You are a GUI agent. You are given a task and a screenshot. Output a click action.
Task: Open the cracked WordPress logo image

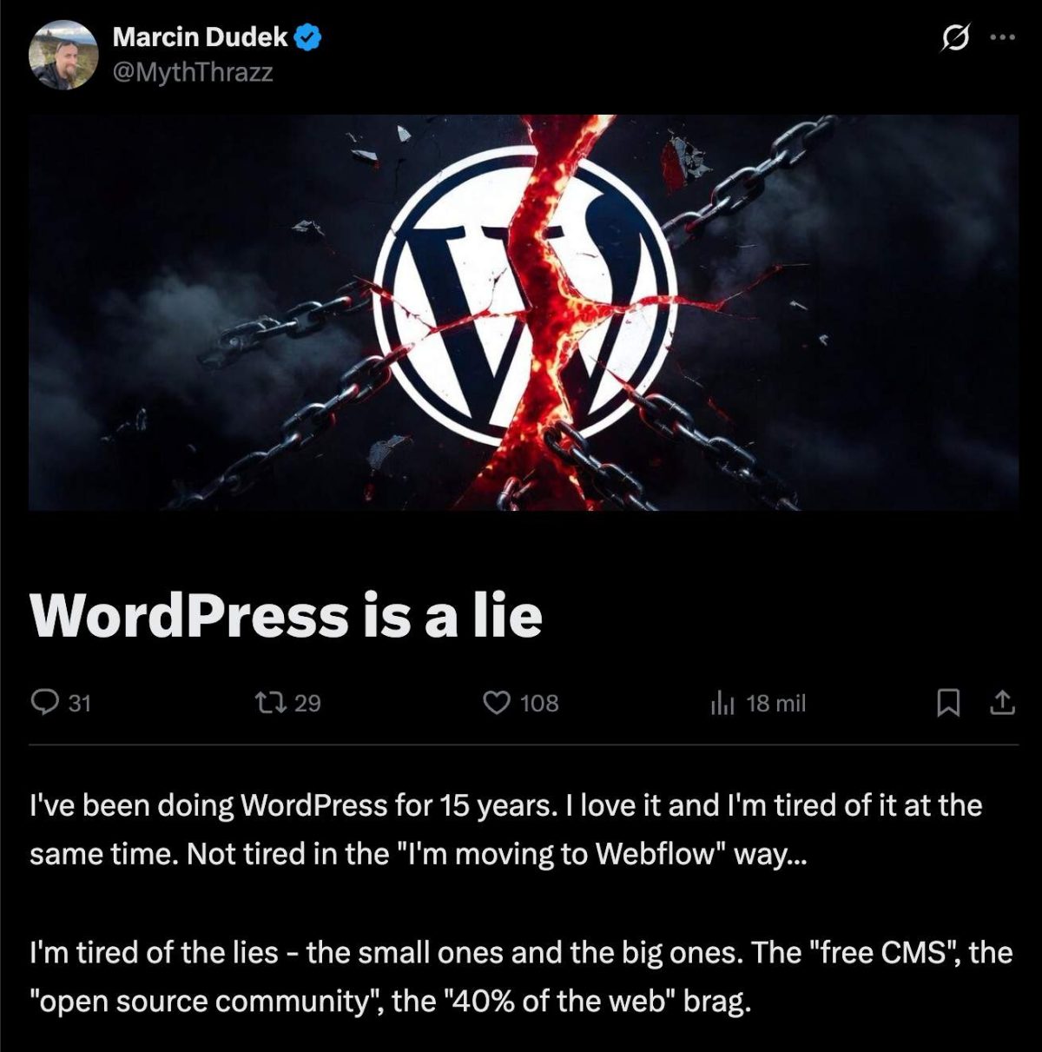tap(523, 312)
